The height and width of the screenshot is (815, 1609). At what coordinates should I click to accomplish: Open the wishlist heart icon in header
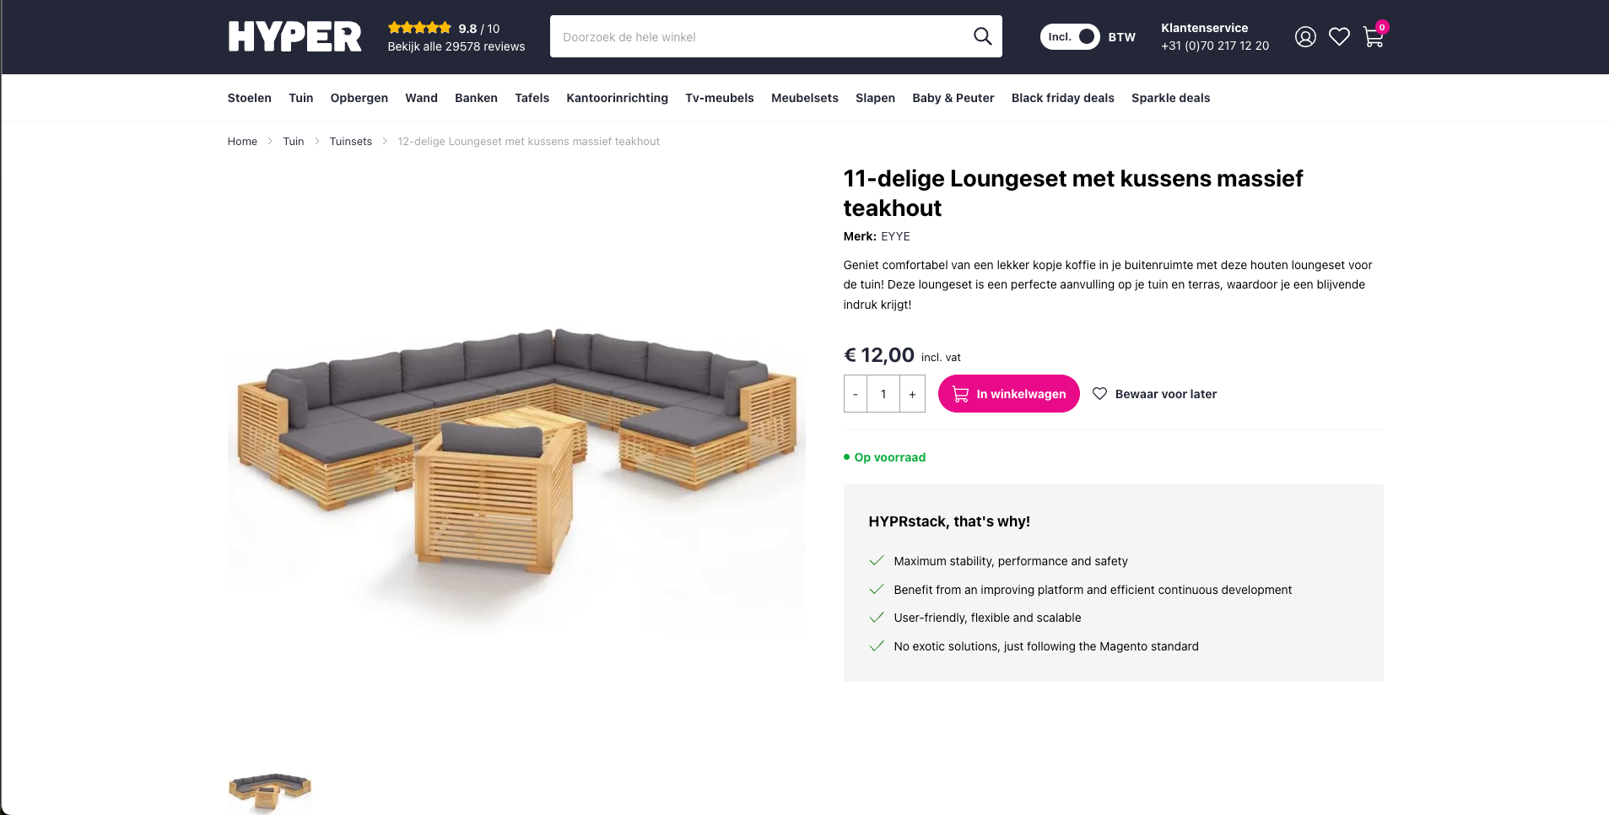click(1339, 37)
